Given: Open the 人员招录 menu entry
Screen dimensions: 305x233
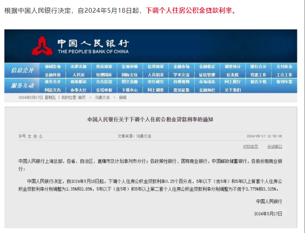Looking at the screenshot, I should [x=156, y=75].
